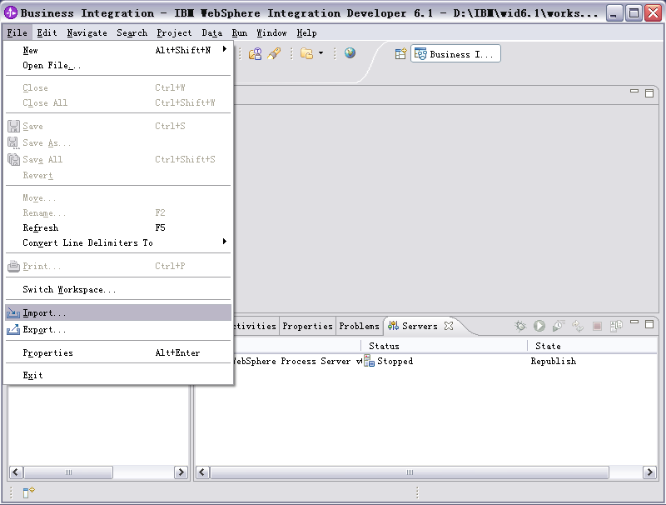666x505 pixels.
Task: Click the Business Integration app icon in title bar
Action: tap(11, 13)
